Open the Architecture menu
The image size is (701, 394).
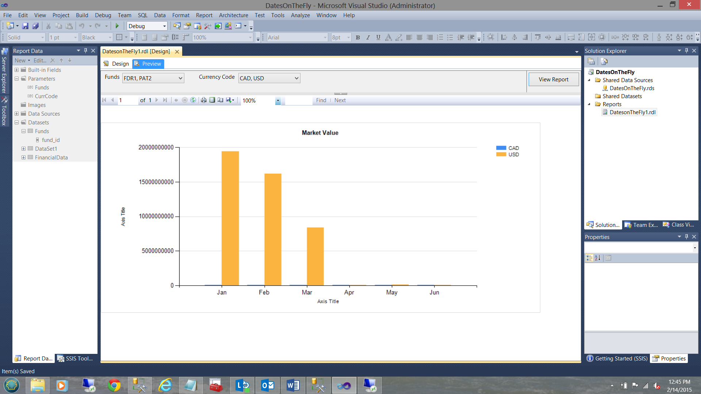pos(233,15)
